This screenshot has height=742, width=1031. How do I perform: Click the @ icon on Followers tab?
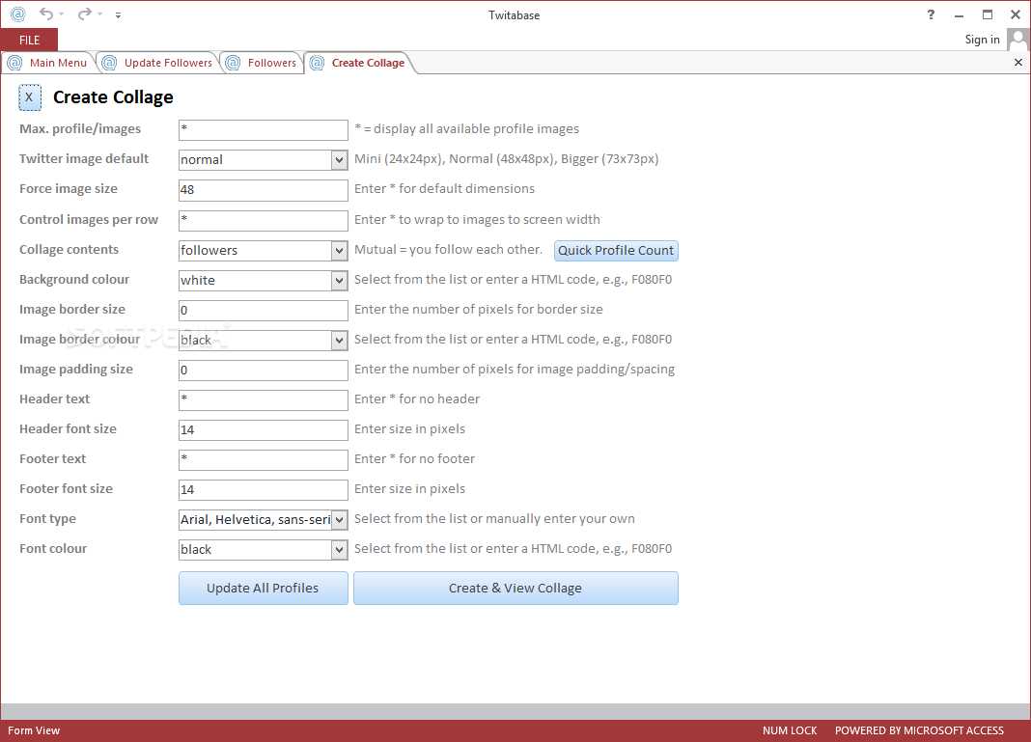233,63
